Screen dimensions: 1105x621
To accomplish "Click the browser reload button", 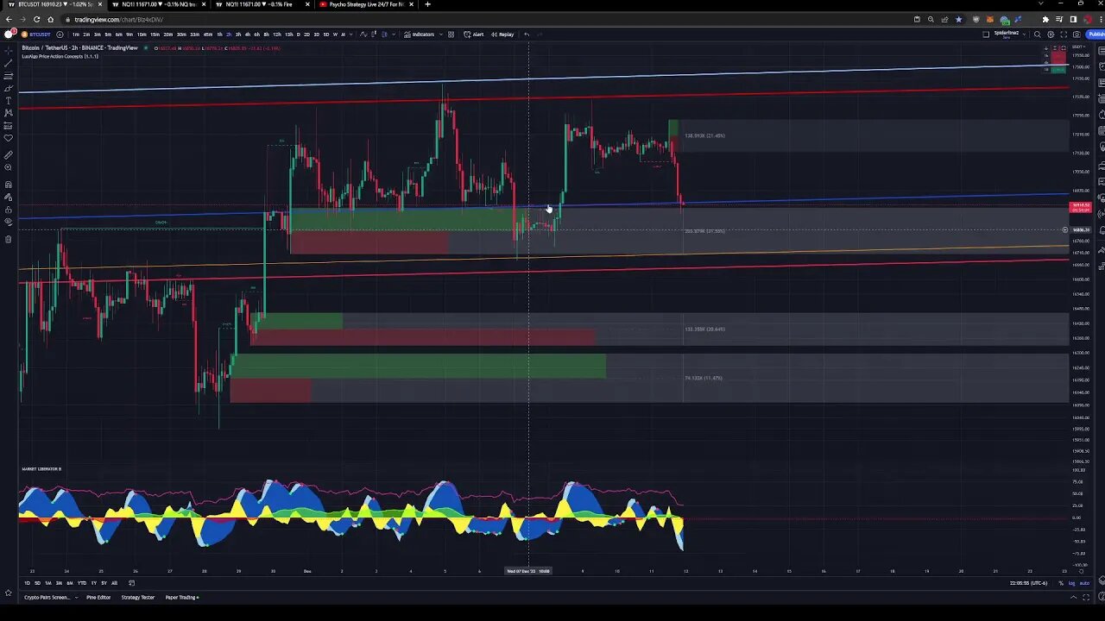I will pyautogui.click(x=36, y=19).
